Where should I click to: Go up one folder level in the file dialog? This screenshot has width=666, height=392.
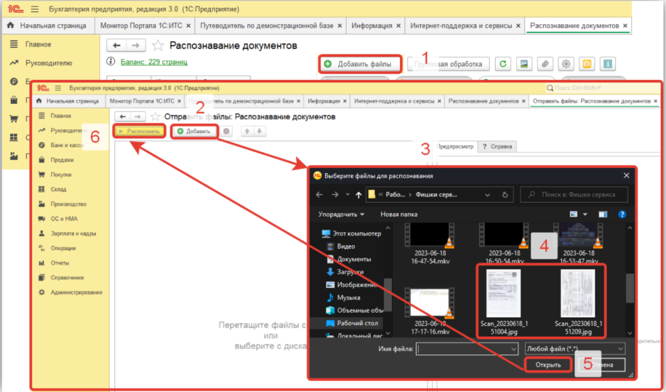tap(358, 195)
